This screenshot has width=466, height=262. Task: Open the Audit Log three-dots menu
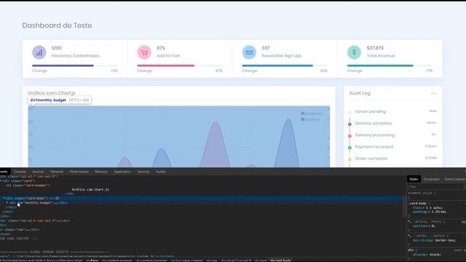434,94
